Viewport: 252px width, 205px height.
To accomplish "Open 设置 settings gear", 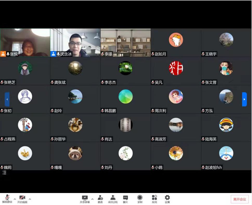I will tap(167, 199).
